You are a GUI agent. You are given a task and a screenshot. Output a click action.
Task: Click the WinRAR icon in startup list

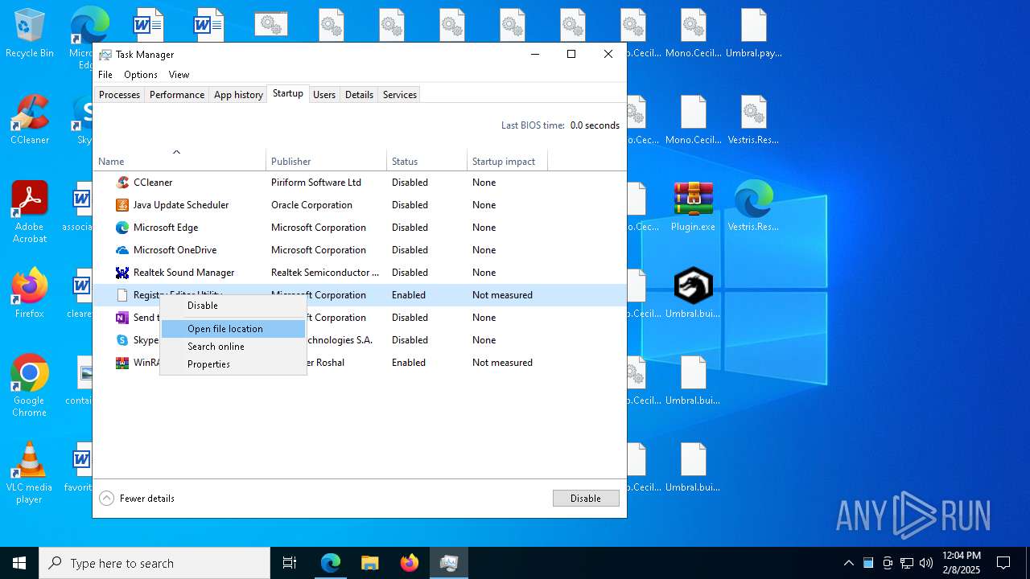tap(122, 363)
